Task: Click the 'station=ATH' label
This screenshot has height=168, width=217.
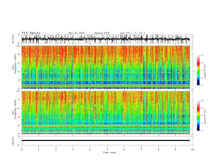Action: 102,33
